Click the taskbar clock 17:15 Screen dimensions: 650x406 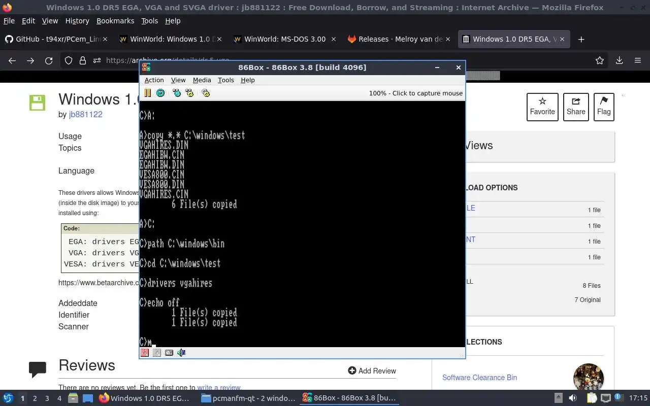[638, 398]
